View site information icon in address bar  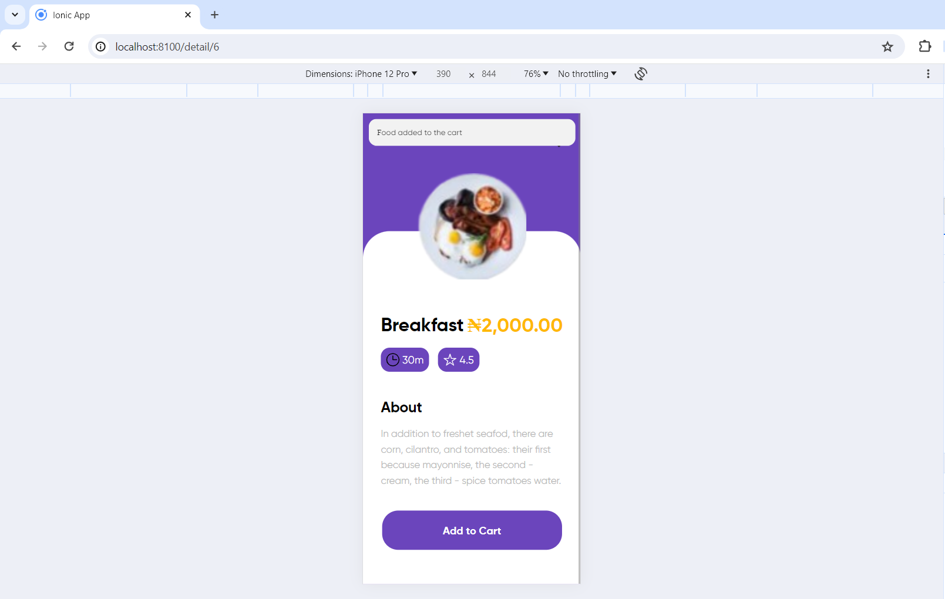tap(101, 46)
